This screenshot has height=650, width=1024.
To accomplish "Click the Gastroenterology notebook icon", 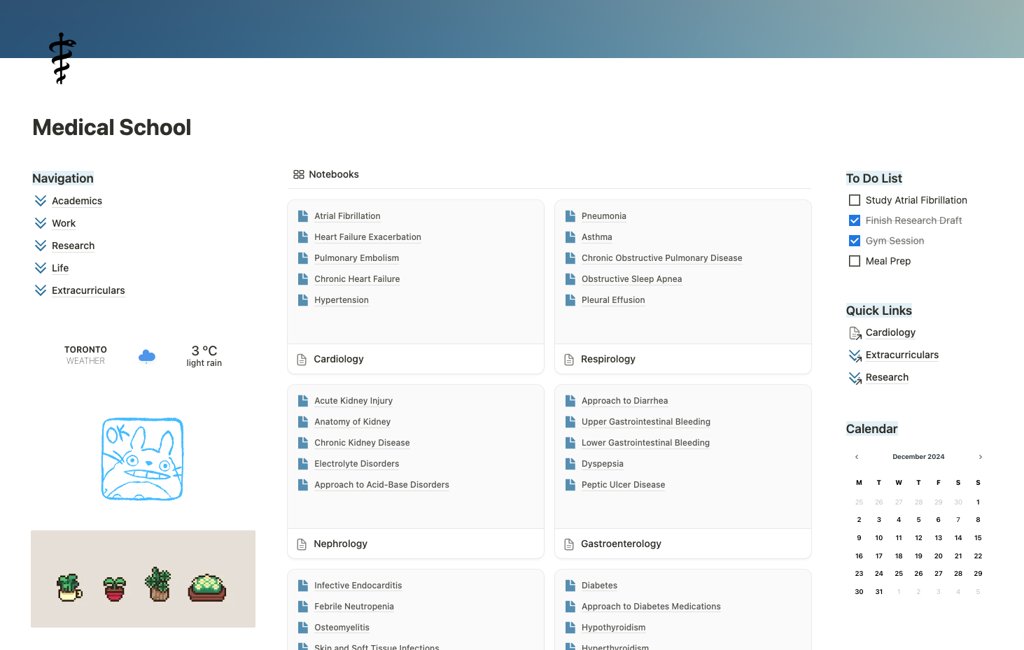I will 568,544.
